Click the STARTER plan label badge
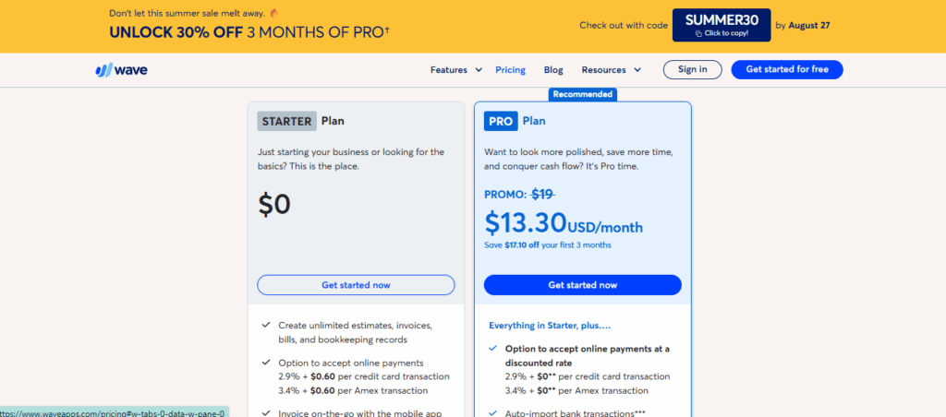 click(x=287, y=121)
